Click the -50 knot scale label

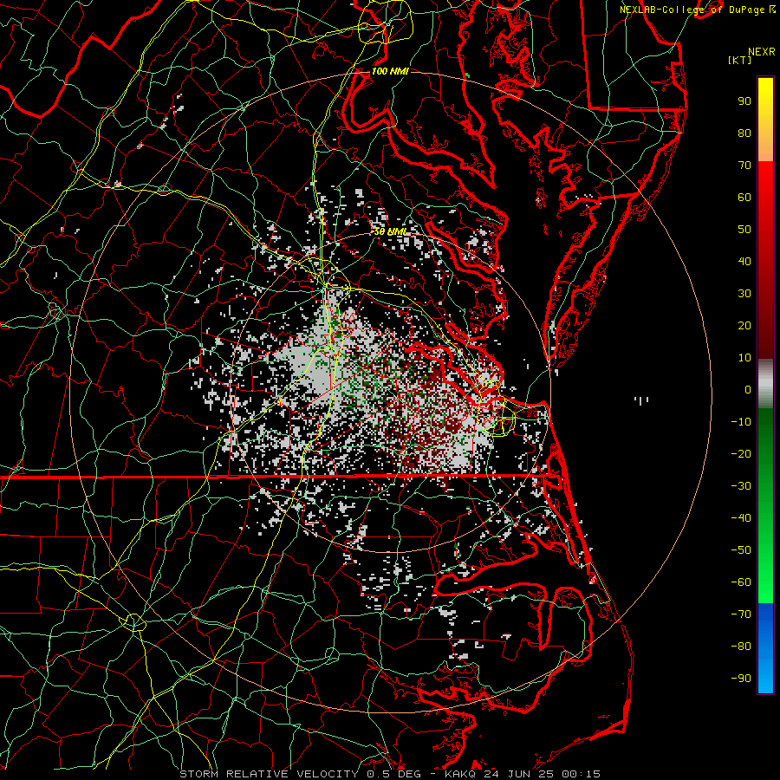point(741,549)
